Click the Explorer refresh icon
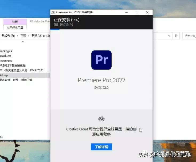This screenshot has width=196, height=162. pyautogui.click(x=176, y=36)
